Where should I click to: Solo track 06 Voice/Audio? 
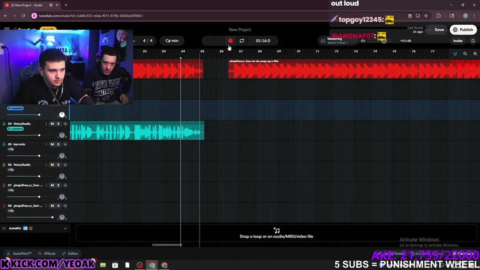(58, 165)
